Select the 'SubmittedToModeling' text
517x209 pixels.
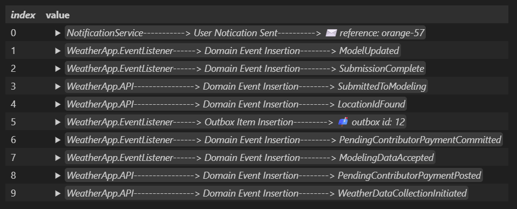tap(382, 86)
